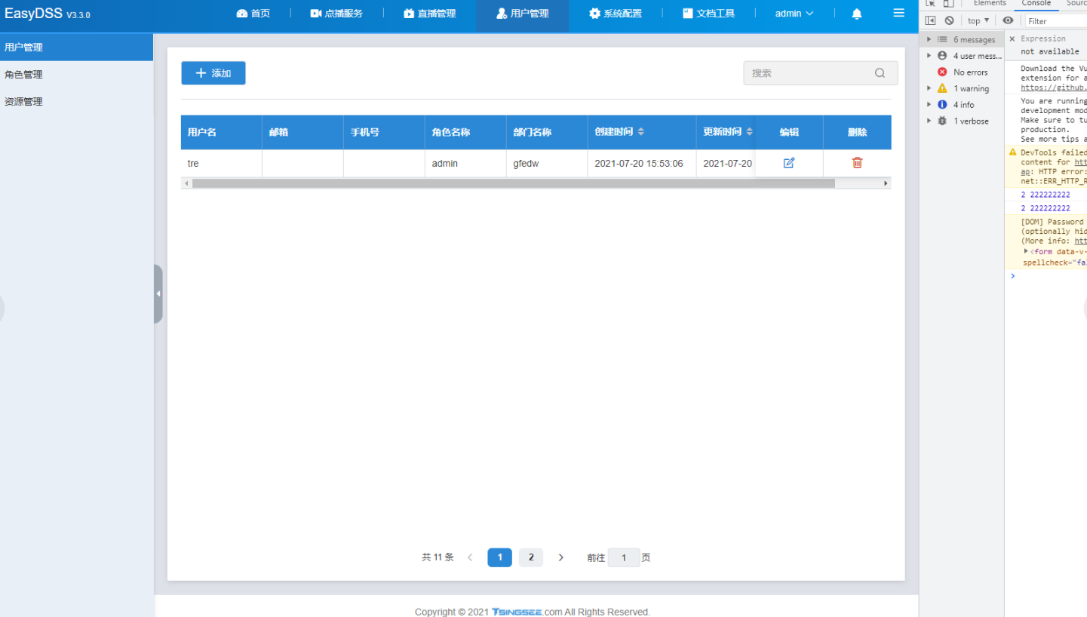Viewport: 1087px width, 617px height.
Task: Click the search magnifier icon
Action: coord(880,73)
